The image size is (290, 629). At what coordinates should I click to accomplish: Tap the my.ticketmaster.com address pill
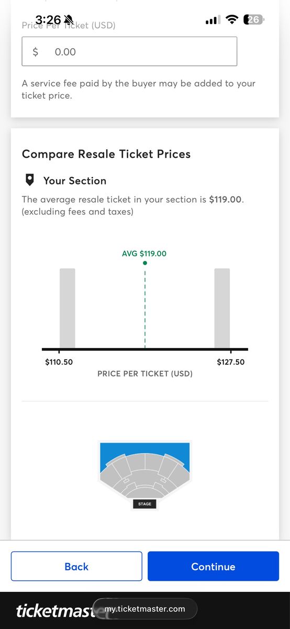(x=144, y=609)
